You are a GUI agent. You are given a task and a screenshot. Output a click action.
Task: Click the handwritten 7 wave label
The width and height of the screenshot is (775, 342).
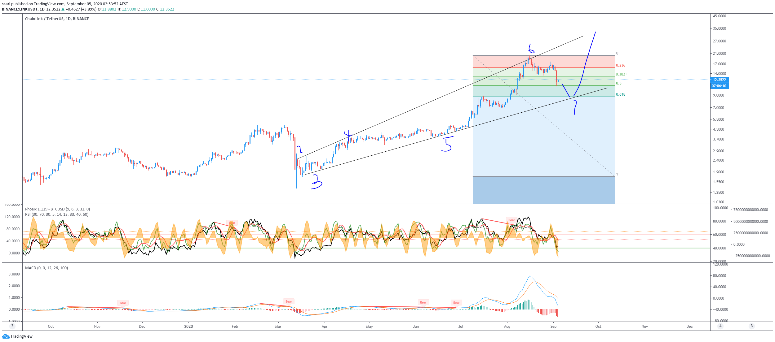coord(574,107)
